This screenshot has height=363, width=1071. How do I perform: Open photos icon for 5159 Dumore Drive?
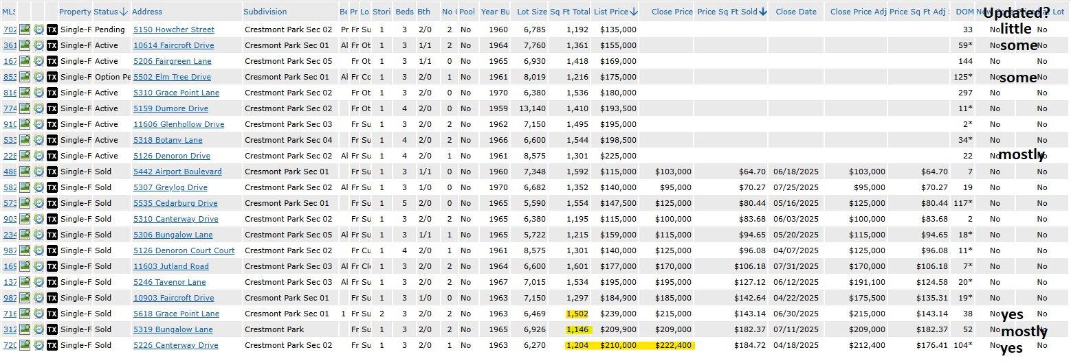pos(25,108)
